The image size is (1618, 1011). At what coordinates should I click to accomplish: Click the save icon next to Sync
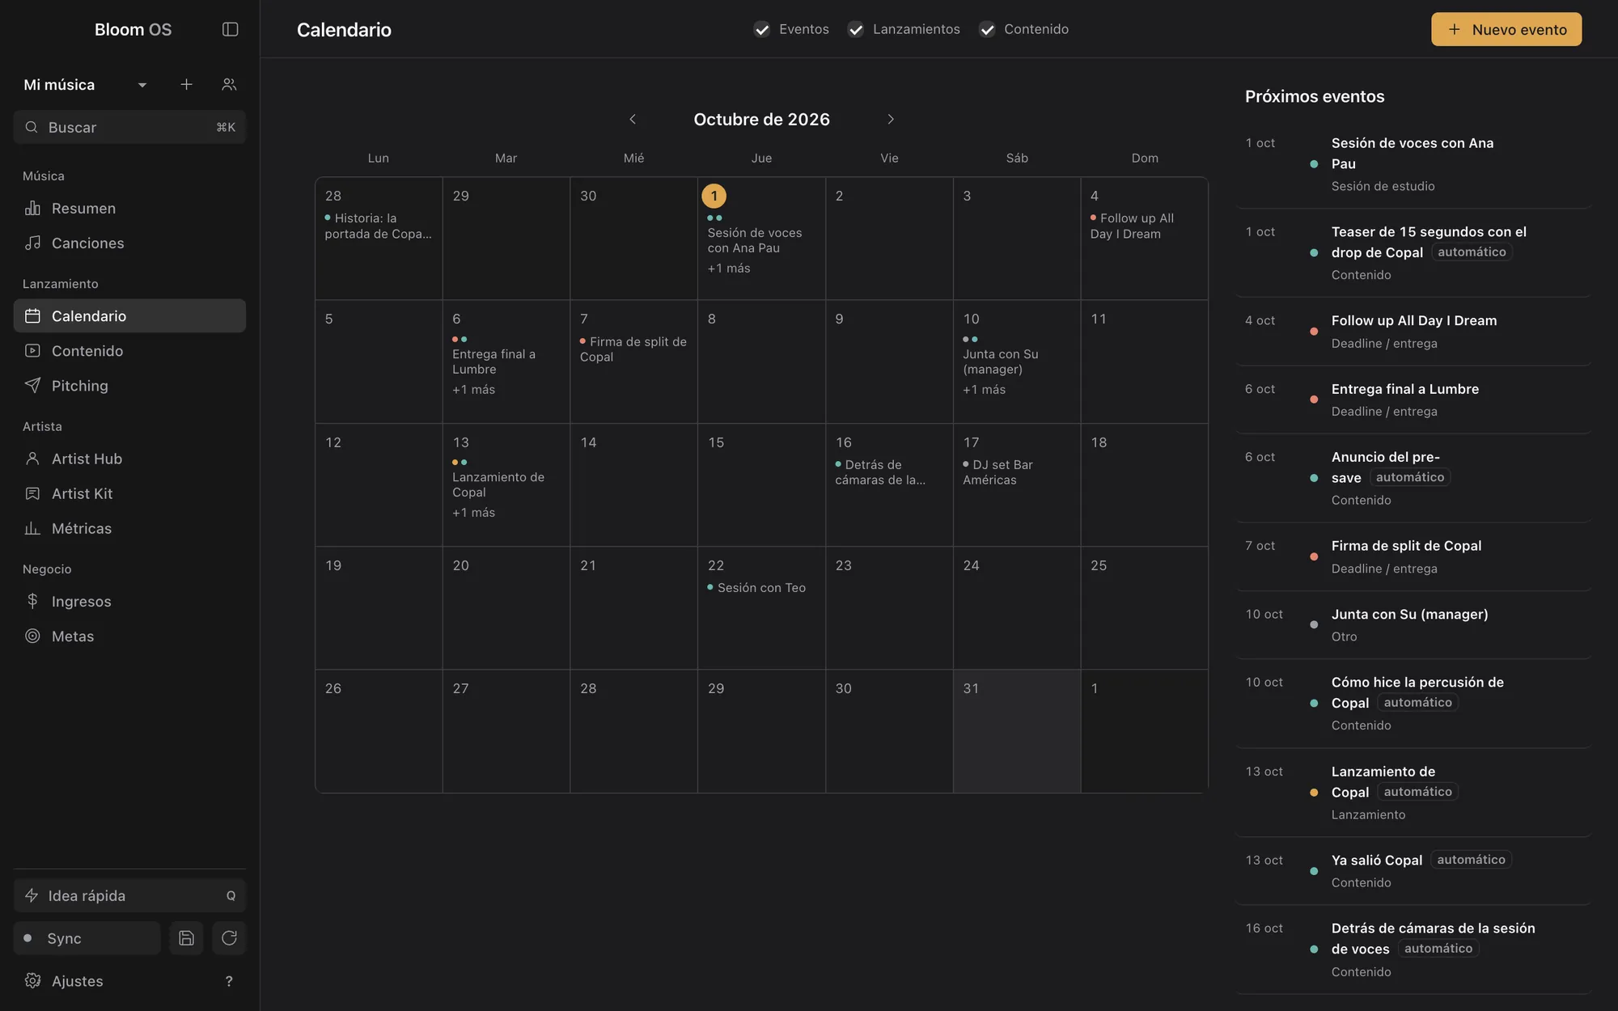point(186,938)
